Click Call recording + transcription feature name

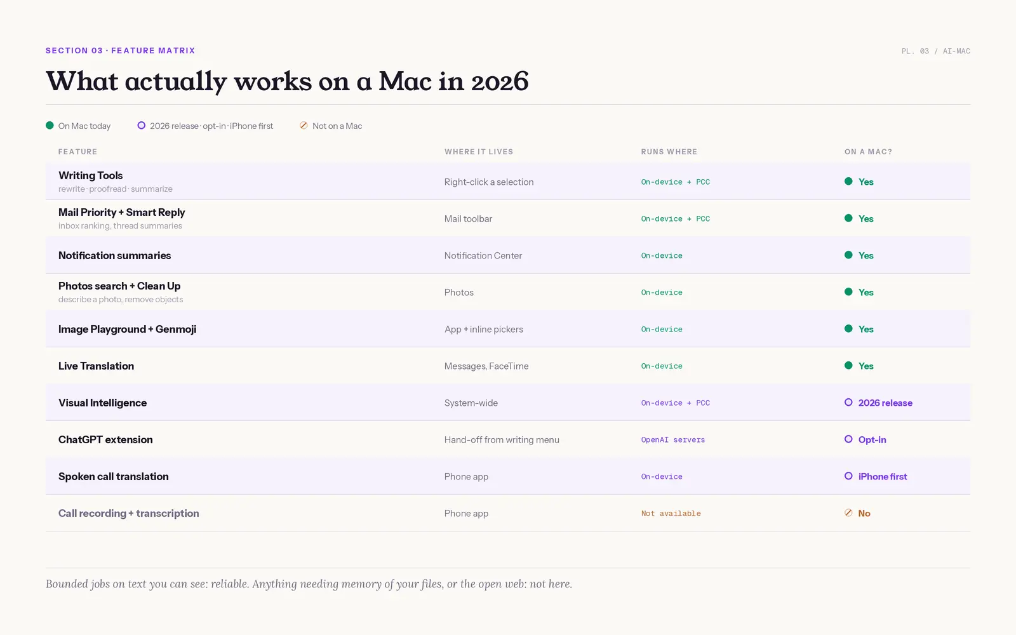coord(129,513)
